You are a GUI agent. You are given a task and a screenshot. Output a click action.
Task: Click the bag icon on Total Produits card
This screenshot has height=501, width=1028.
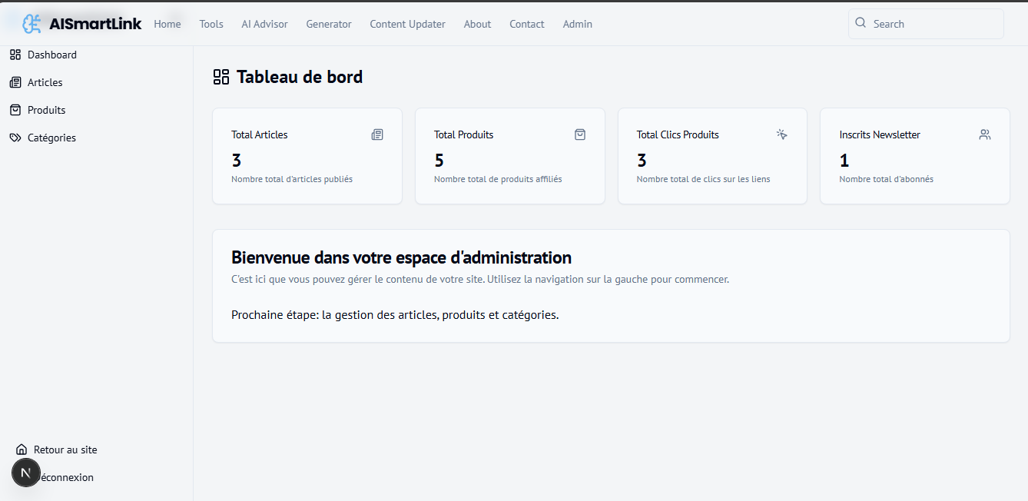coord(580,134)
